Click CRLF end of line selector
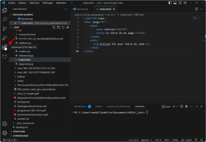 [166, 140]
